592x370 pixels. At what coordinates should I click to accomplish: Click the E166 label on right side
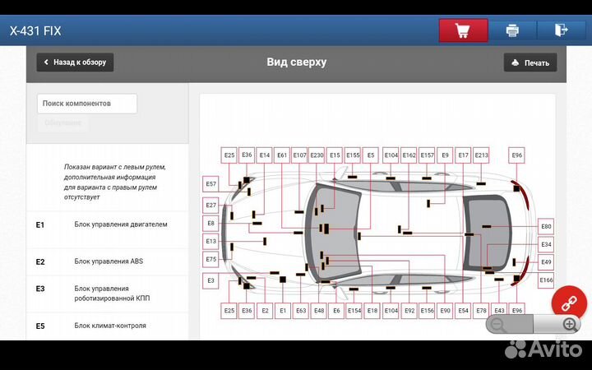coord(546,280)
